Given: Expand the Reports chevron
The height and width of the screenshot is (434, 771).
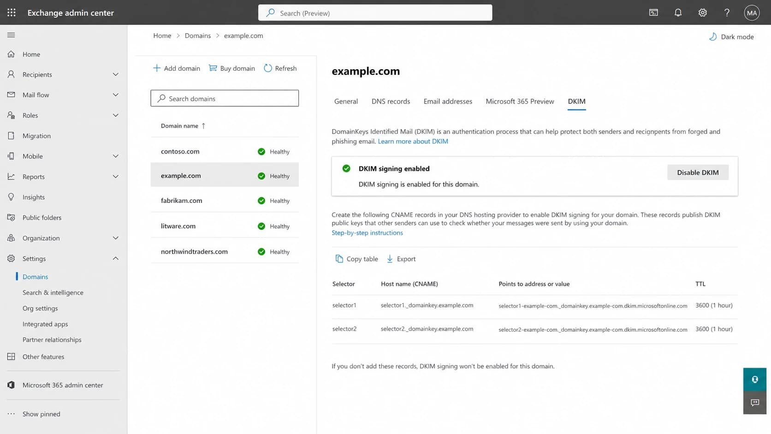Looking at the screenshot, I should click(x=115, y=177).
